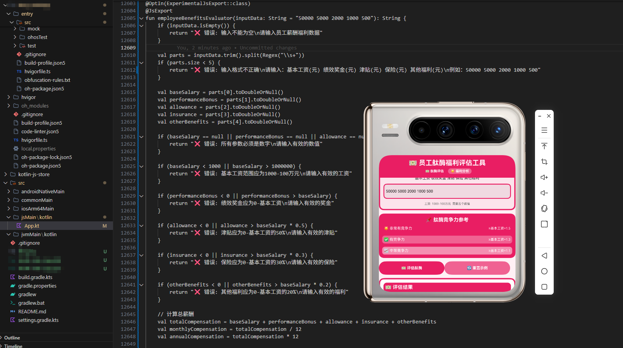Viewport: 623px width, 348px height.
Task: Click the emulator square fold-state icon
Action: pos(544,224)
